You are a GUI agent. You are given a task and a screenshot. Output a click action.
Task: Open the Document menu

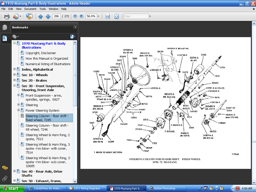click(x=30, y=9)
